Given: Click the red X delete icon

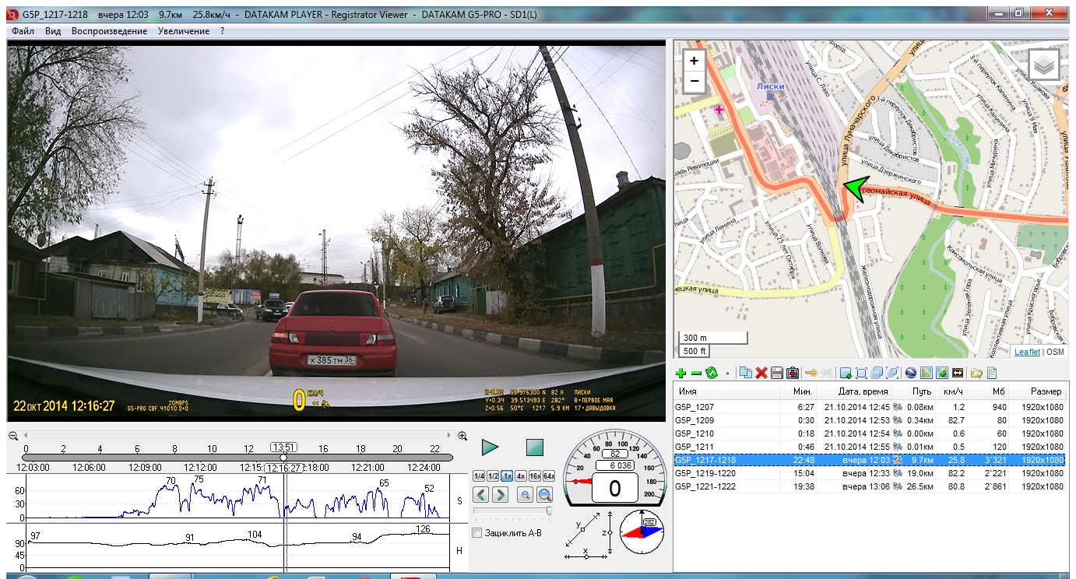Looking at the screenshot, I should point(761,374).
